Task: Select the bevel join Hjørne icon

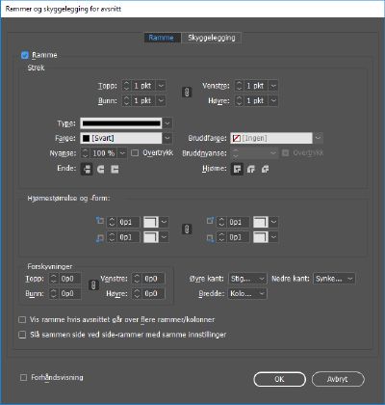Action: [265, 169]
